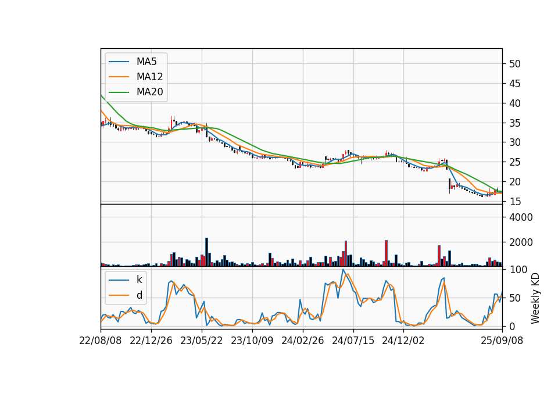Click the price axis value 25
Screen dimensions: 558x401
[514, 162]
